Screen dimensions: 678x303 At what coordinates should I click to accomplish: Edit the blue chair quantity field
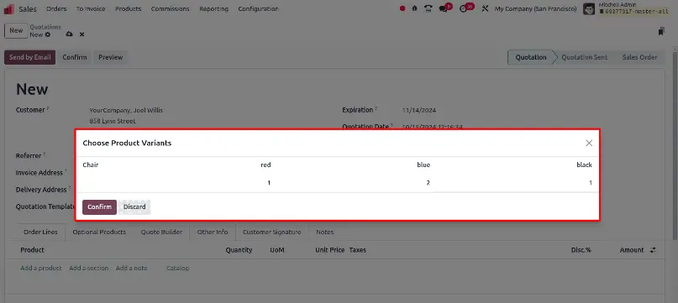[x=353, y=183]
